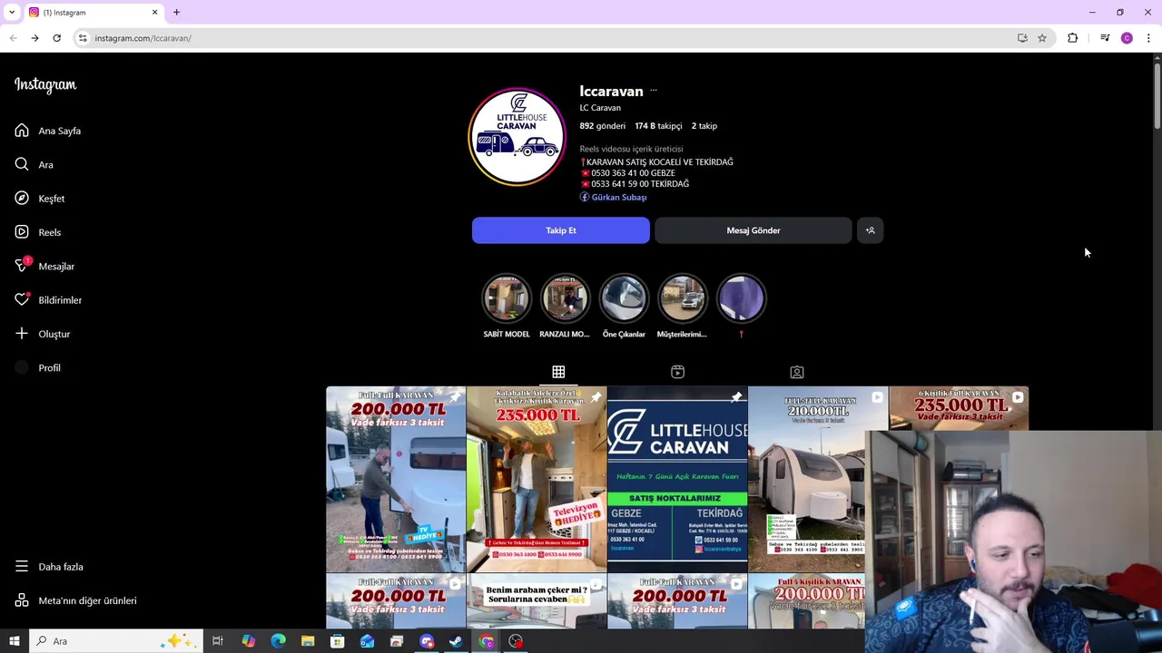Image resolution: width=1162 pixels, height=653 pixels.
Task: Open Outlook from the taskbar
Action: pos(367,641)
